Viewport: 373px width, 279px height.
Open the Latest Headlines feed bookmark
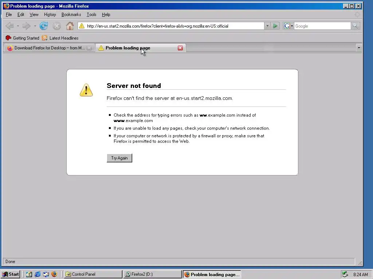pos(60,38)
